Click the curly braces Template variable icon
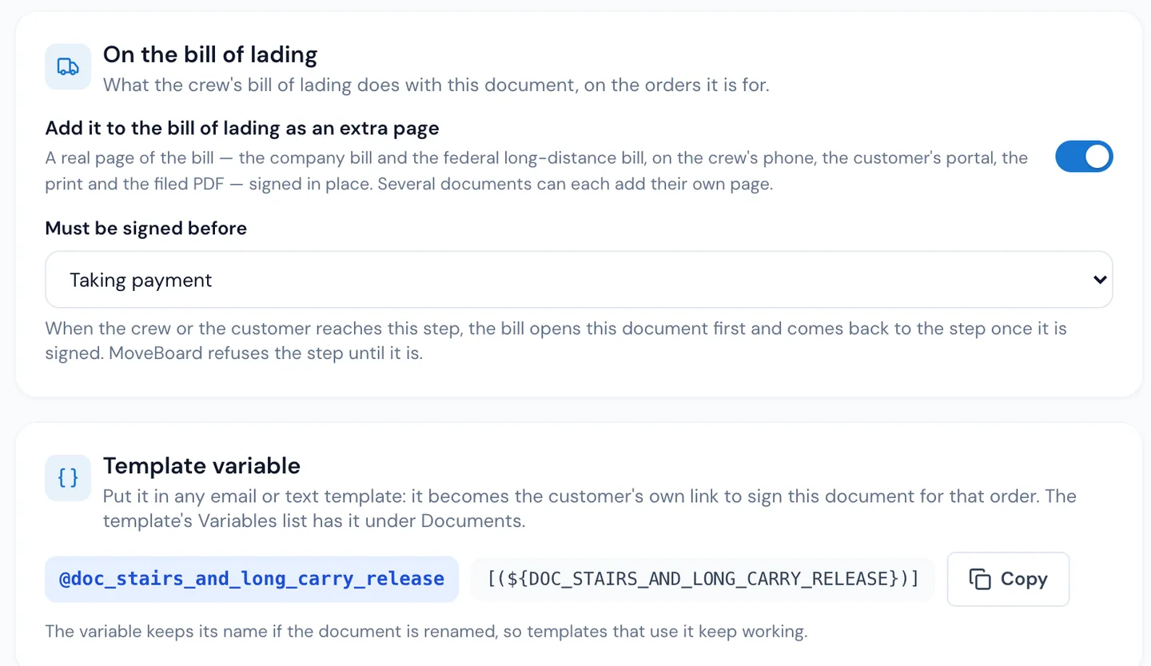1151x666 pixels. point(68,478)
